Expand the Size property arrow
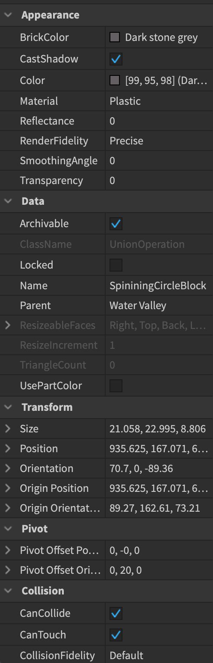Image resolution: width=213 pixels, height=663 pixels. pos(8,428)
